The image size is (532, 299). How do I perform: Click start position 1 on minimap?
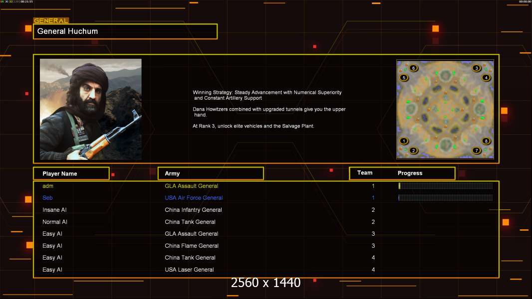click(x=404, y=141)
